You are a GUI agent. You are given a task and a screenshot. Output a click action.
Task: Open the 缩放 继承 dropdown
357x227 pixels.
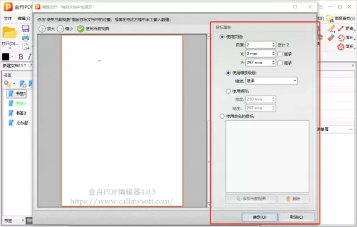point(271,81)
